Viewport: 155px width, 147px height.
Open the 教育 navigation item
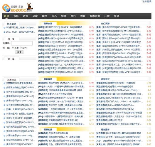click(x=83, y=16)
